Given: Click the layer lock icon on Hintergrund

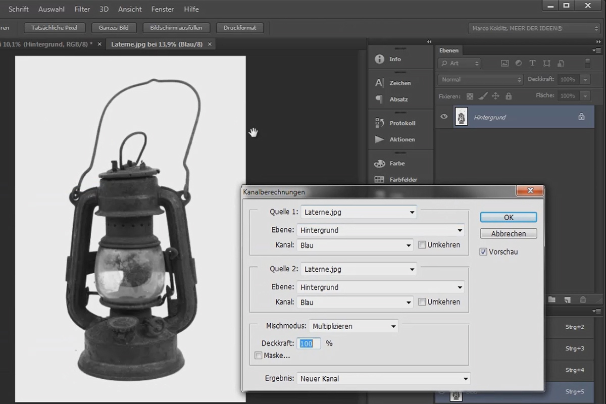Looking at the screenshot, I should 581,117.
